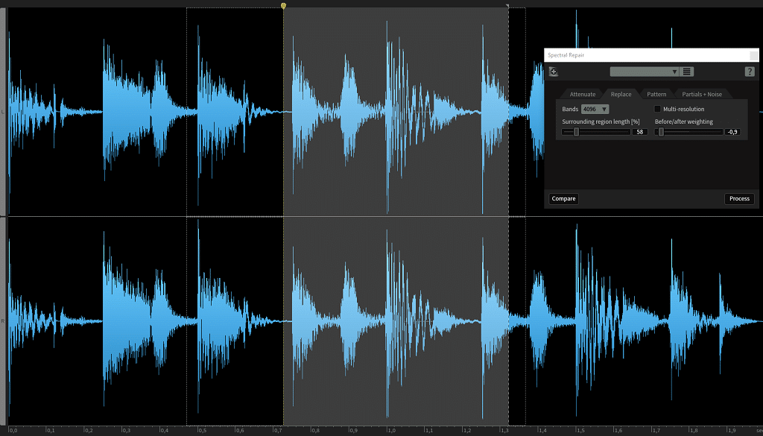The height and width of the screenshot is (436, 763).
Task: Click the Surrounding region length slider handle
Action: (576, 132)
